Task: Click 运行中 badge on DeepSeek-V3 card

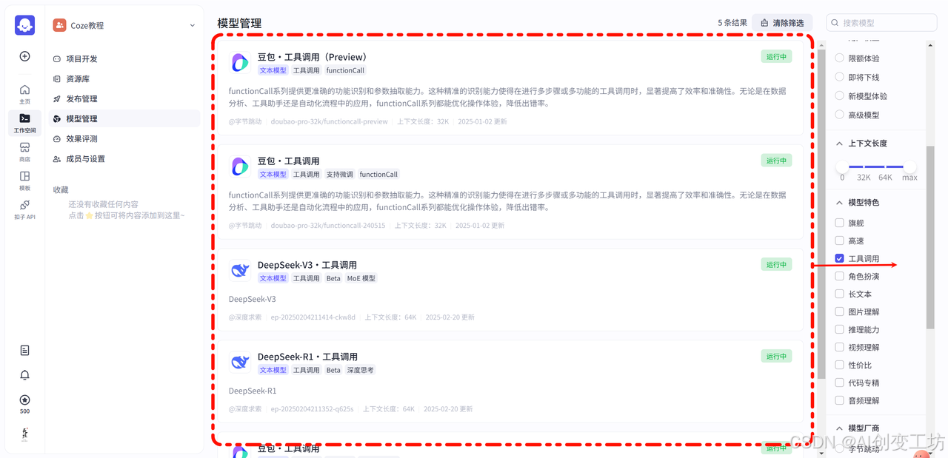Action: coord(776,264)
